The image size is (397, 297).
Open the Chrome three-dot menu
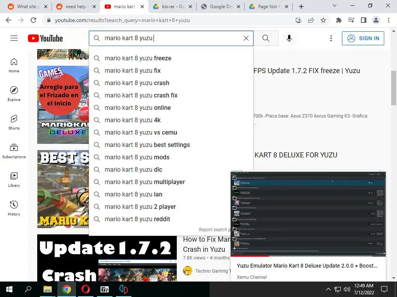pyautogui.click(x=388, y=20)
